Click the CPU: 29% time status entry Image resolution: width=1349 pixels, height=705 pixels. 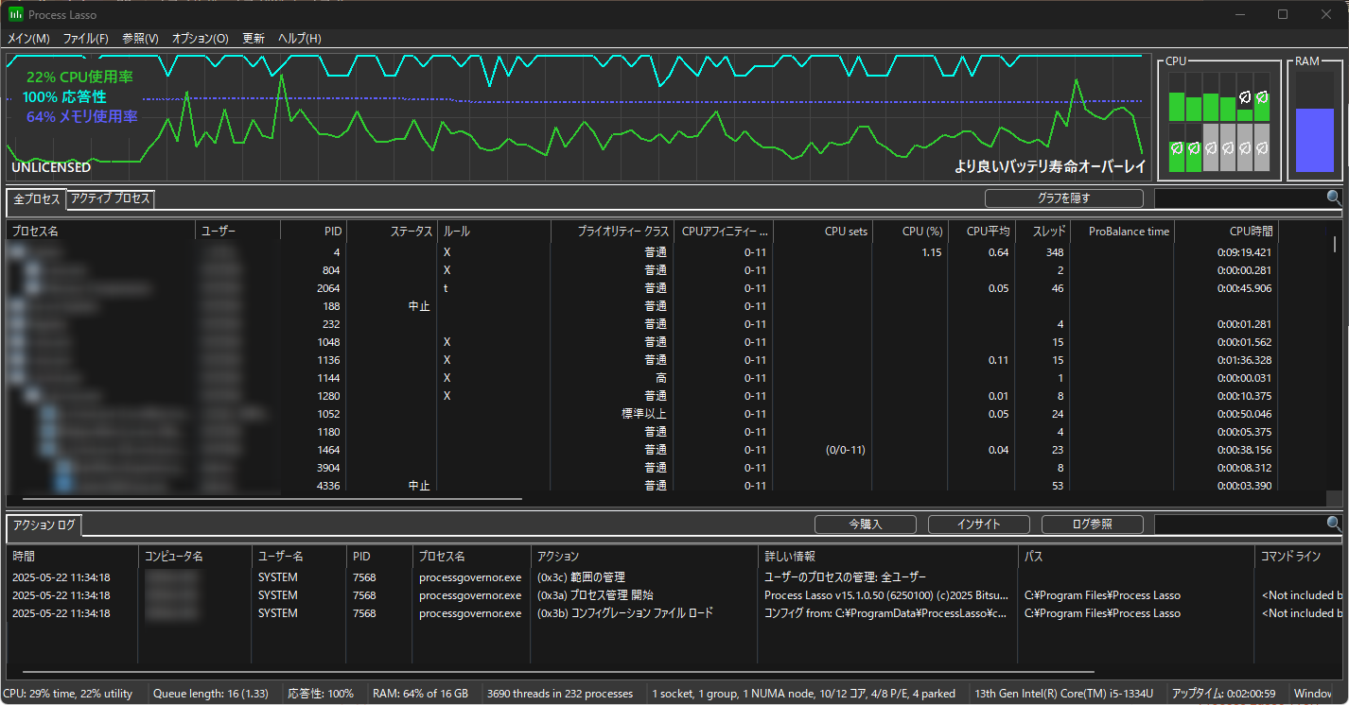pos(68,694)
